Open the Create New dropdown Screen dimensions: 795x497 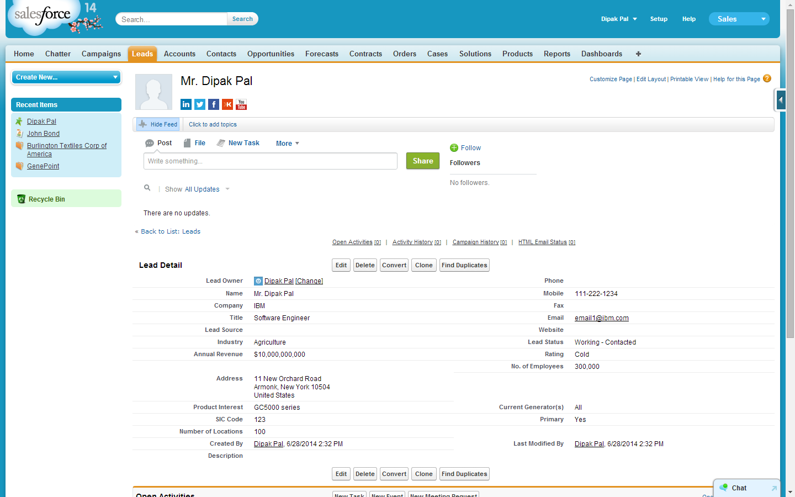[66, 77]
